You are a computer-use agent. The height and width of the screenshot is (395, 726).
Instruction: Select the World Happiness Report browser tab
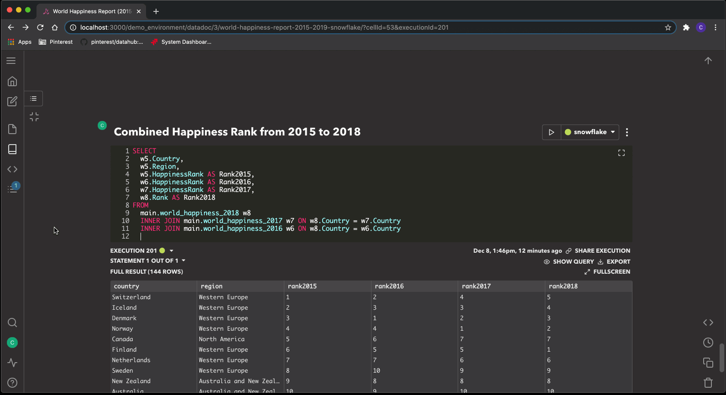[90, 11]
